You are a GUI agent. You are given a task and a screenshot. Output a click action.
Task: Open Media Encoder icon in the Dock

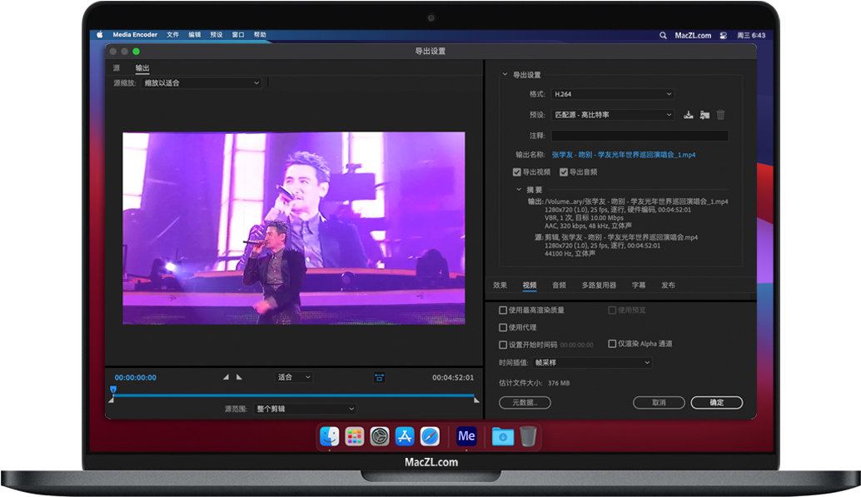click(466, 436)
